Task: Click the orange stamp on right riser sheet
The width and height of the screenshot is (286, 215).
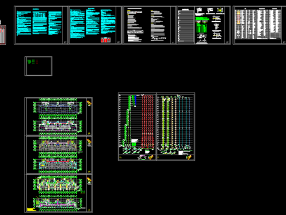Action: click(189, 157)
